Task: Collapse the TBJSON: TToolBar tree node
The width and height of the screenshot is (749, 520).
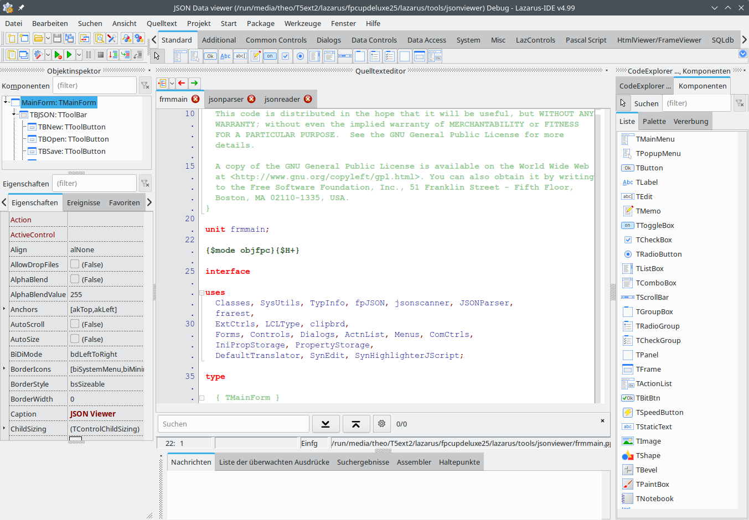Action: tap(14, 113)
